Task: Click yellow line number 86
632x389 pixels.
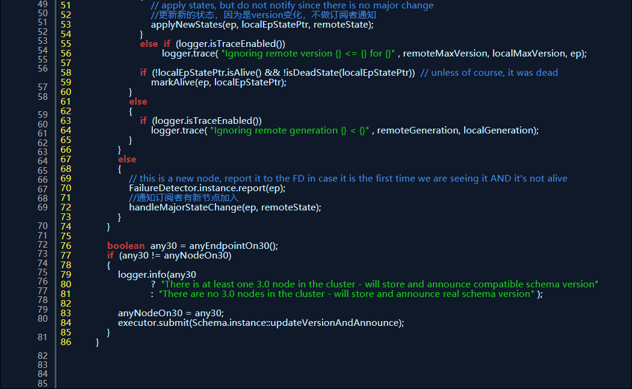Action: (66, 342)
